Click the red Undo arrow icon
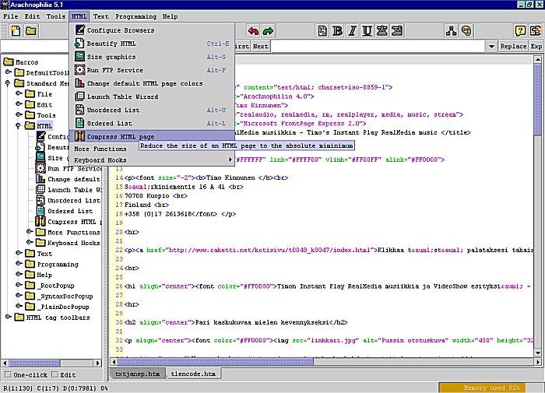Screen dimensions: 545x393 [253, 31]
